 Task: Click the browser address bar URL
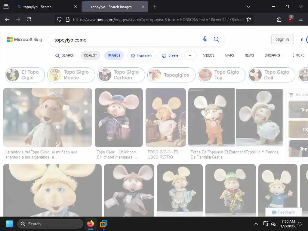158,20
